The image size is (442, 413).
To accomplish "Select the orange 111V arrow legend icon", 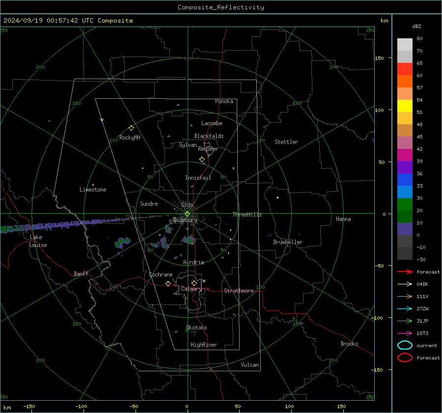I will [405, 296].
